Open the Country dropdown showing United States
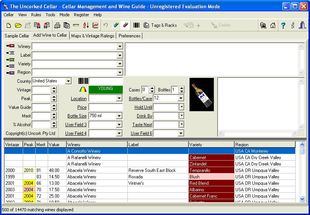Viewport: 310px width, 215px height. coord(68,81)
